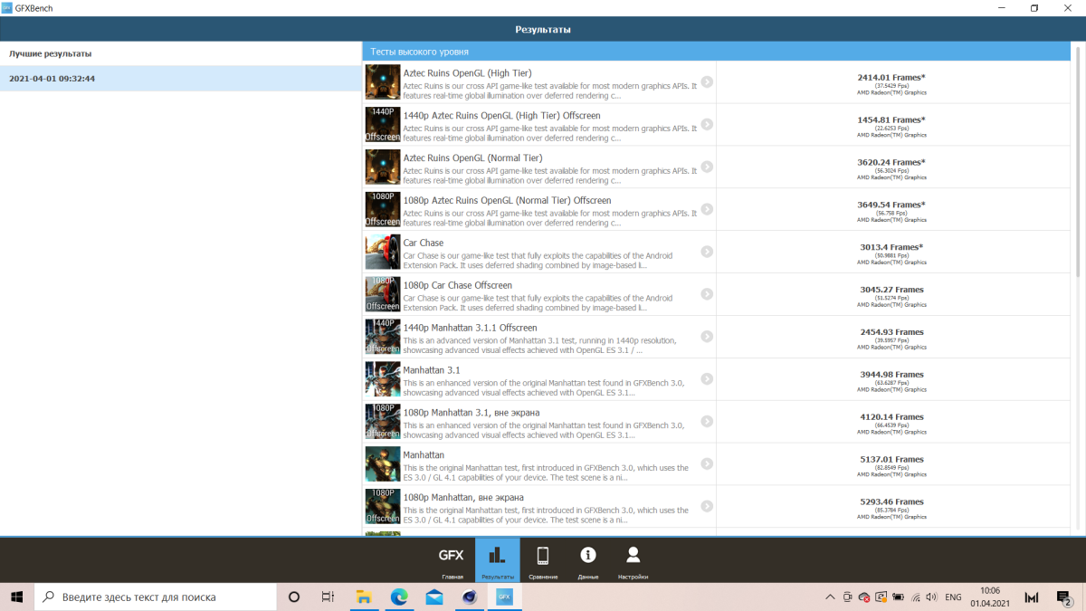Expand Manhattan 3.1 test details arrow
The width and height of the screenshot is (1086, 611).
click(707, 379)
